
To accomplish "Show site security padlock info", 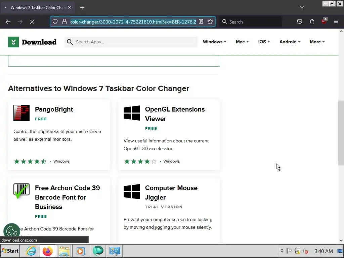I will [64, 21].
